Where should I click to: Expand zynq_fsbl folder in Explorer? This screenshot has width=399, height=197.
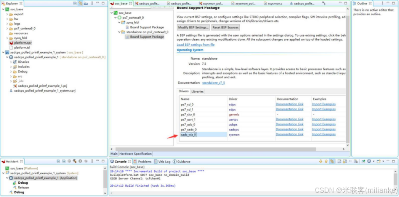7,38
